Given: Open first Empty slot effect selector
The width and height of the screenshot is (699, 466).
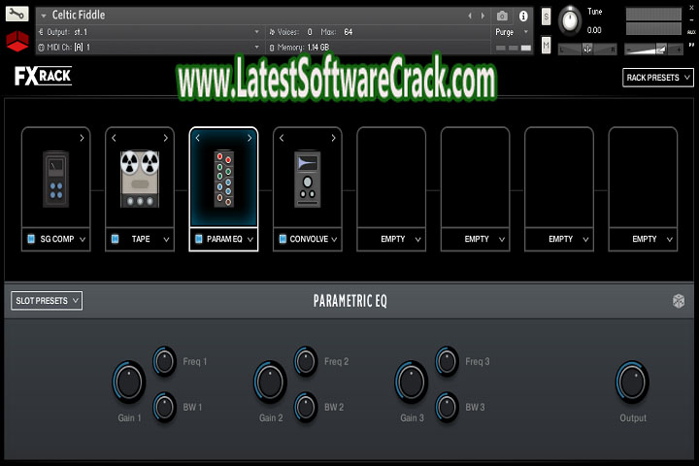Looking at the screenshot, I should 417,240.
